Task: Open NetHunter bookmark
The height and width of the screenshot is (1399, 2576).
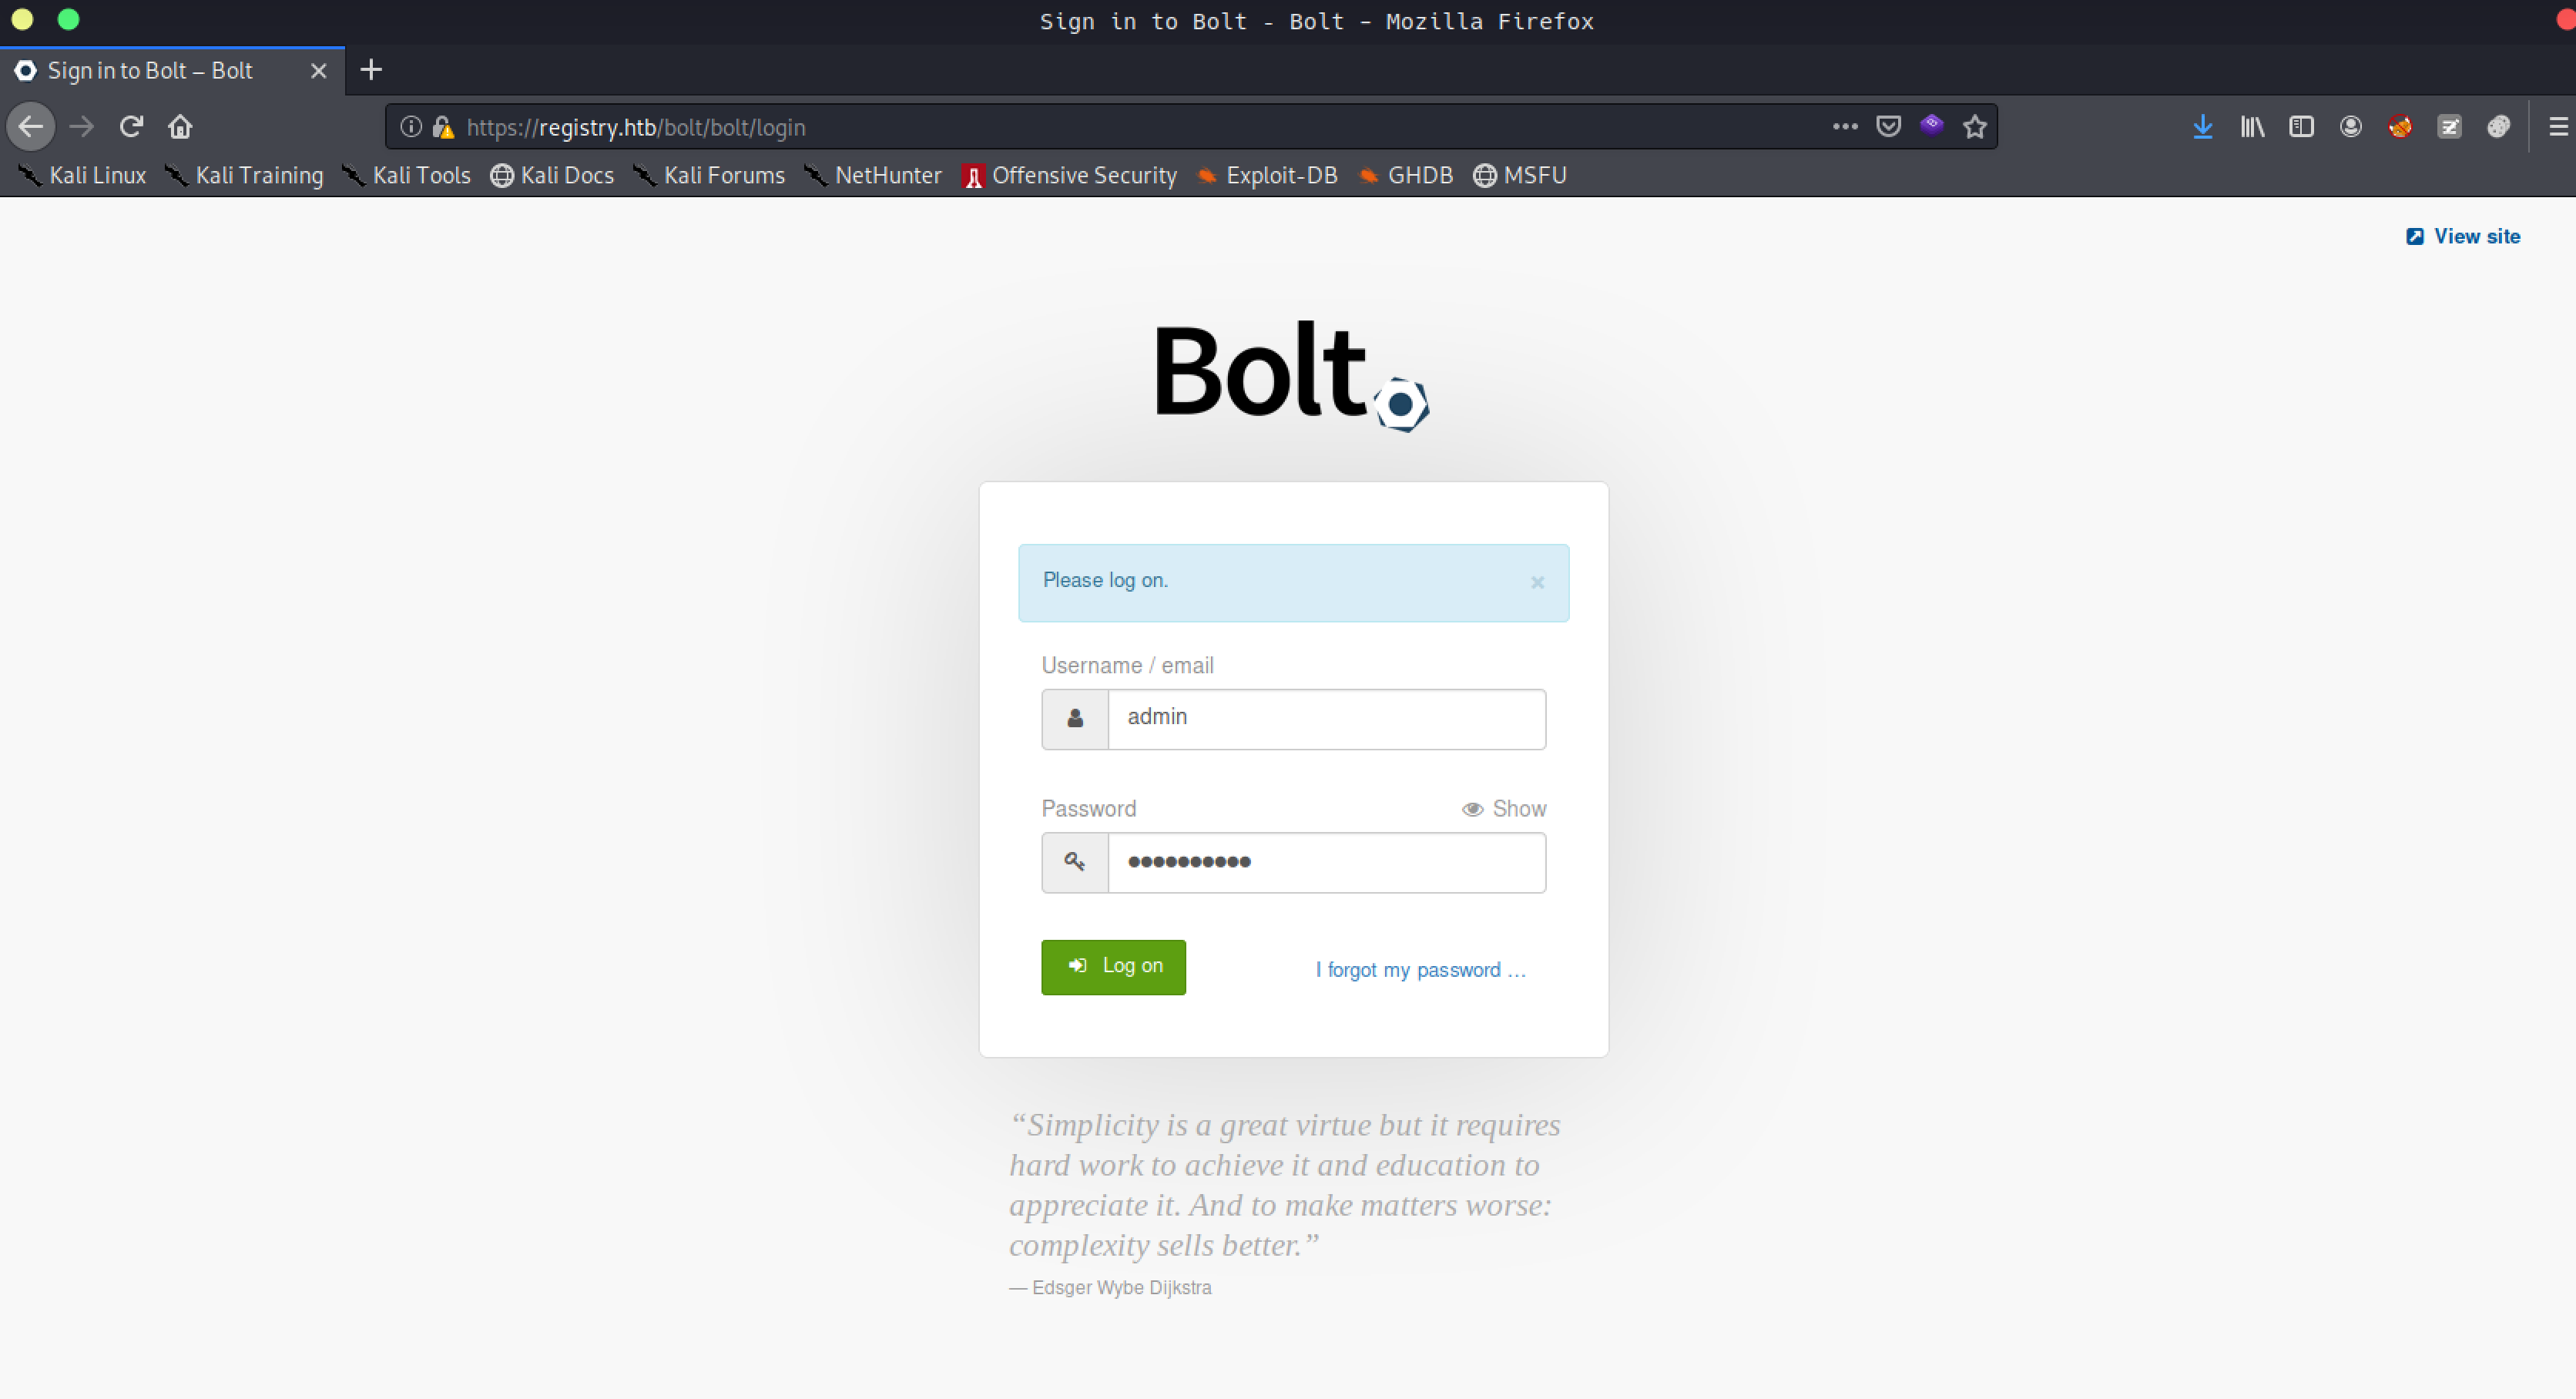Action: coord(873,176)
